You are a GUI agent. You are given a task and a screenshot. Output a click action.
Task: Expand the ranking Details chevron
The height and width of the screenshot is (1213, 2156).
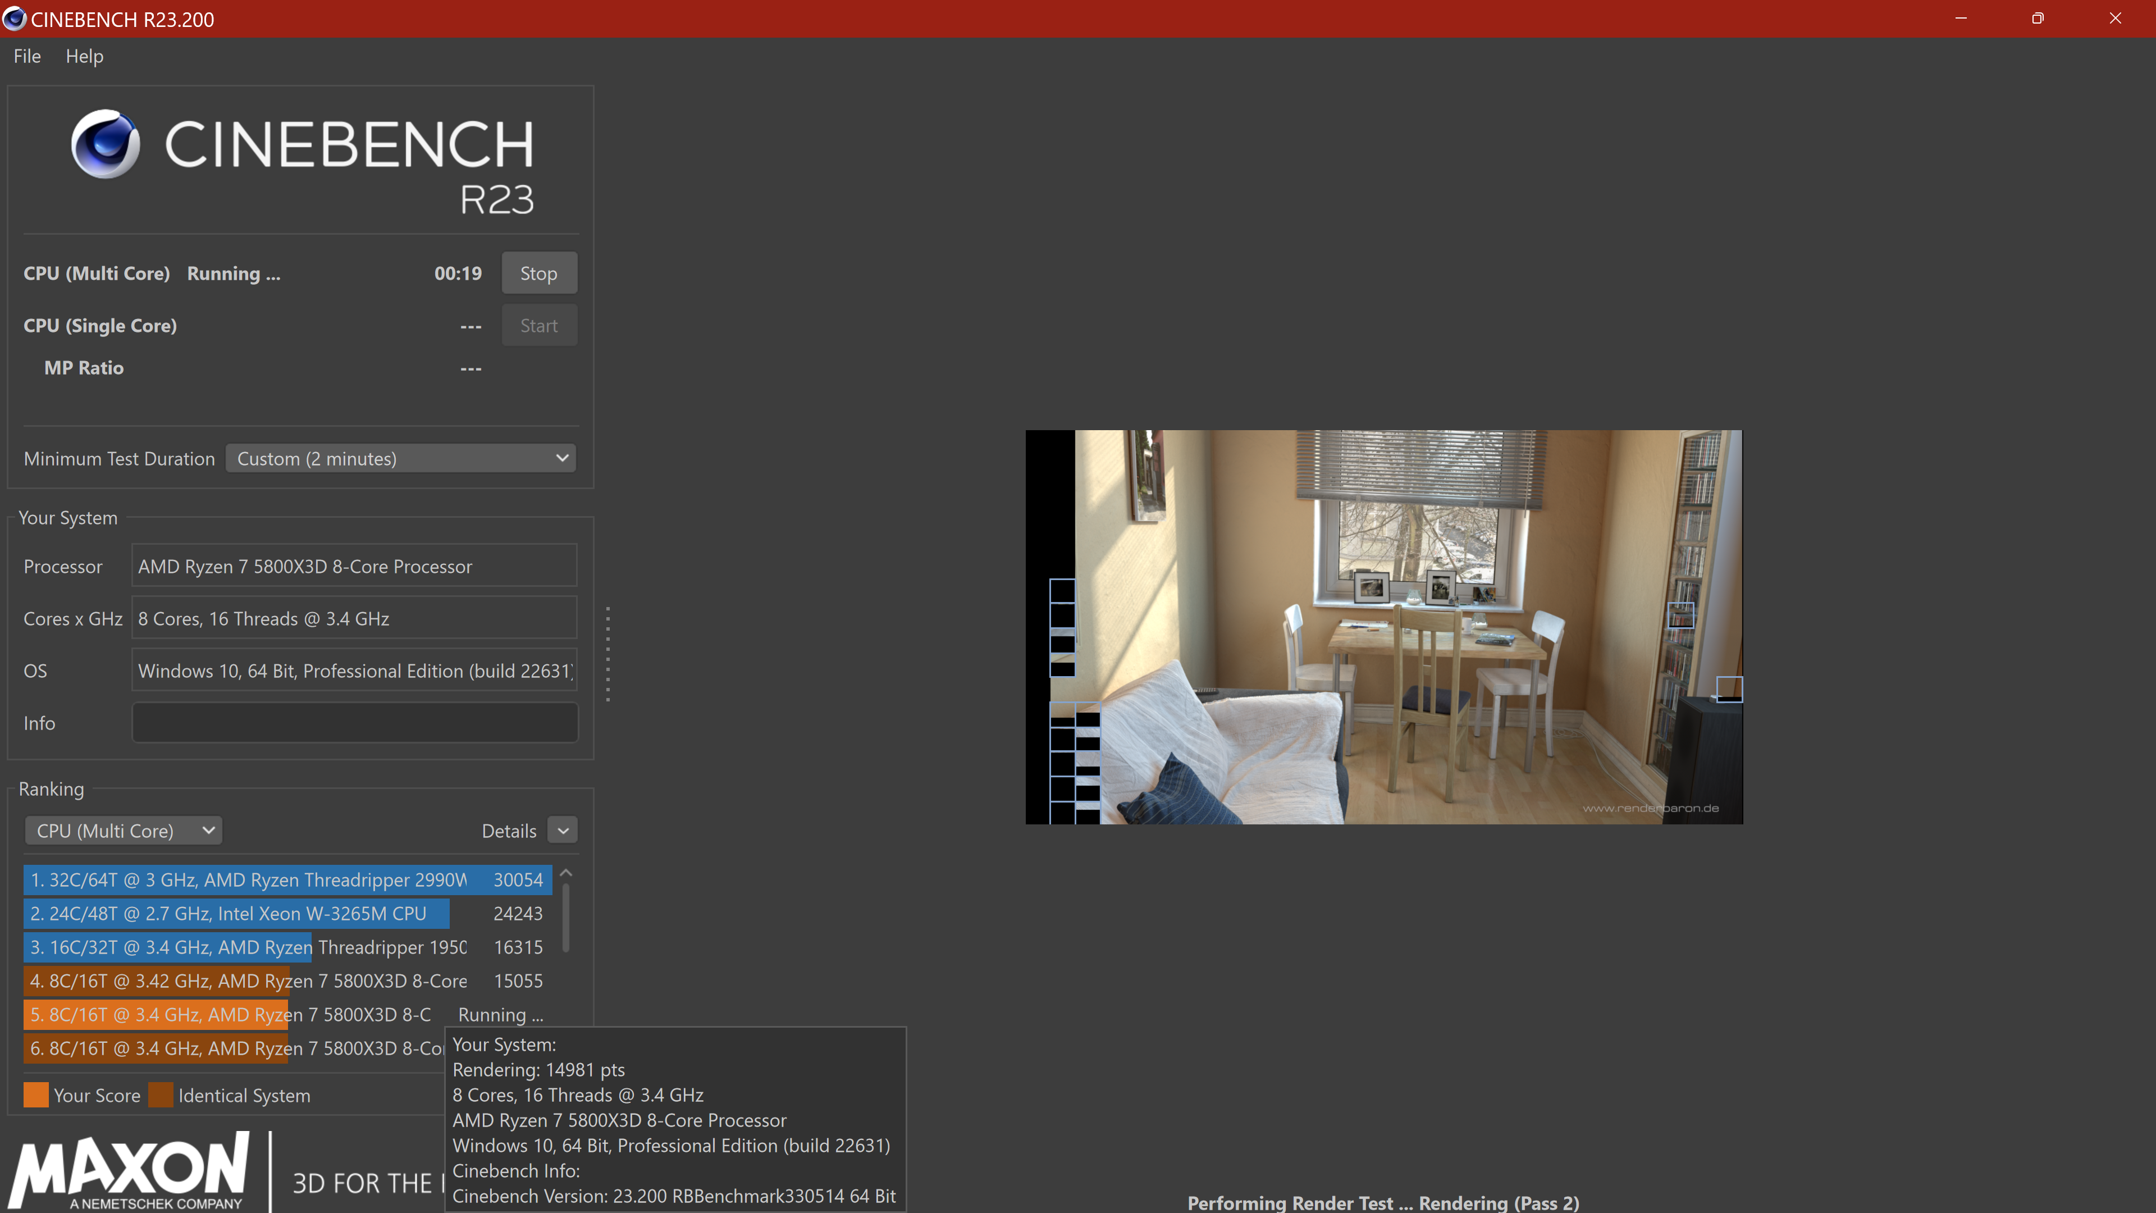click(563, 831)
